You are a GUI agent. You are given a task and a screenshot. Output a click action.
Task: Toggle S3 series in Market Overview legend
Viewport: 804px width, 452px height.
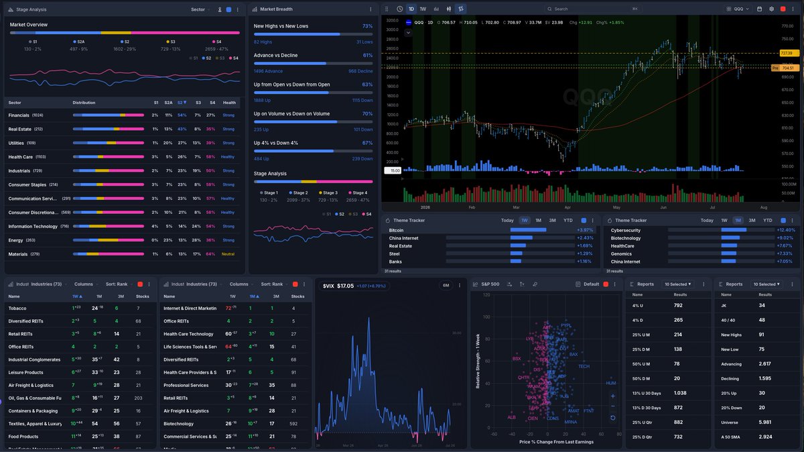[x=220, y=58]
